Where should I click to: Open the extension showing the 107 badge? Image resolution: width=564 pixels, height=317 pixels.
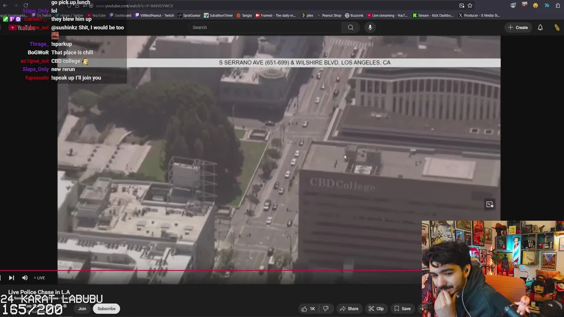(524, 5)
